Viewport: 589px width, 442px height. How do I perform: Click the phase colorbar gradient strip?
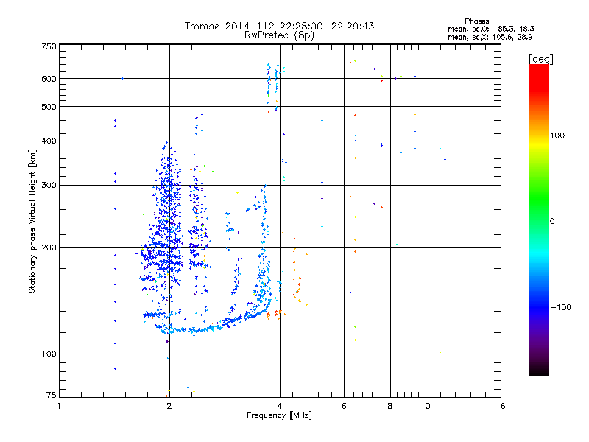[539, 220]
